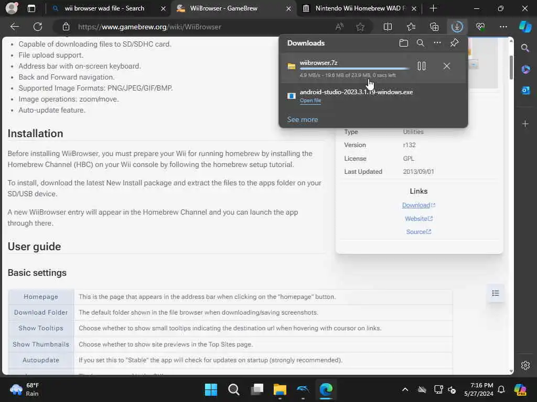
Task: Follow the Source link under Links
Action: (418, 232)
